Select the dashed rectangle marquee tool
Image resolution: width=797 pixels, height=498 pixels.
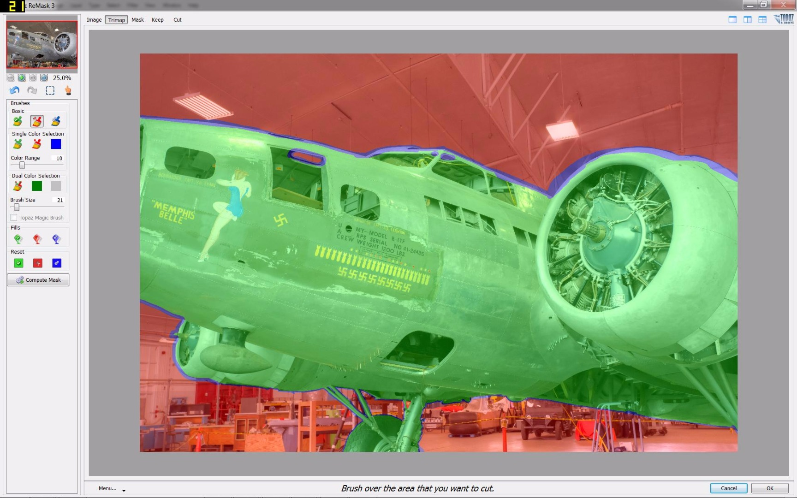click(50, 90)
